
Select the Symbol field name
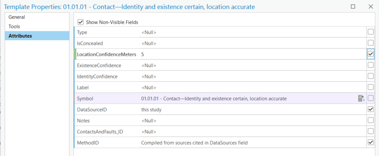click(85, 98)
